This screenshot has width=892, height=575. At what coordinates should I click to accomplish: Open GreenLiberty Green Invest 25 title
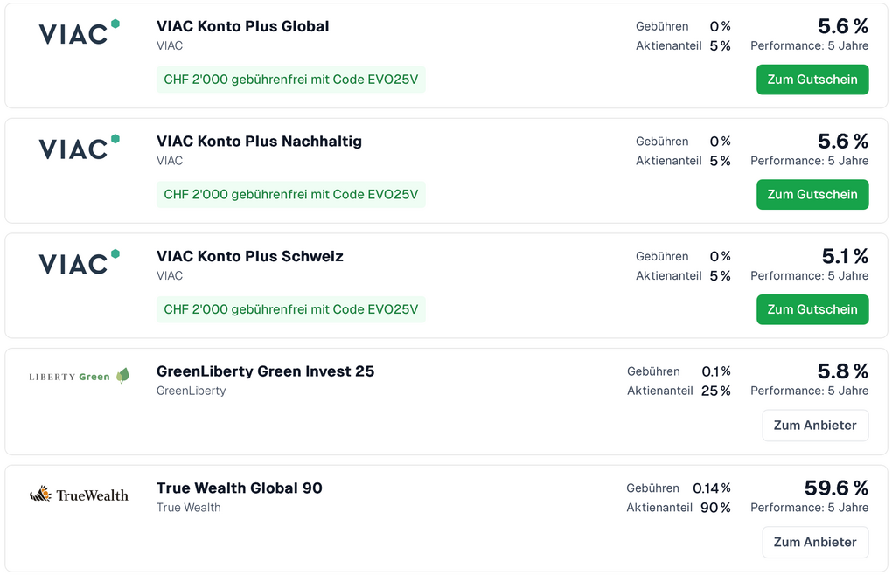click(265, 371)
